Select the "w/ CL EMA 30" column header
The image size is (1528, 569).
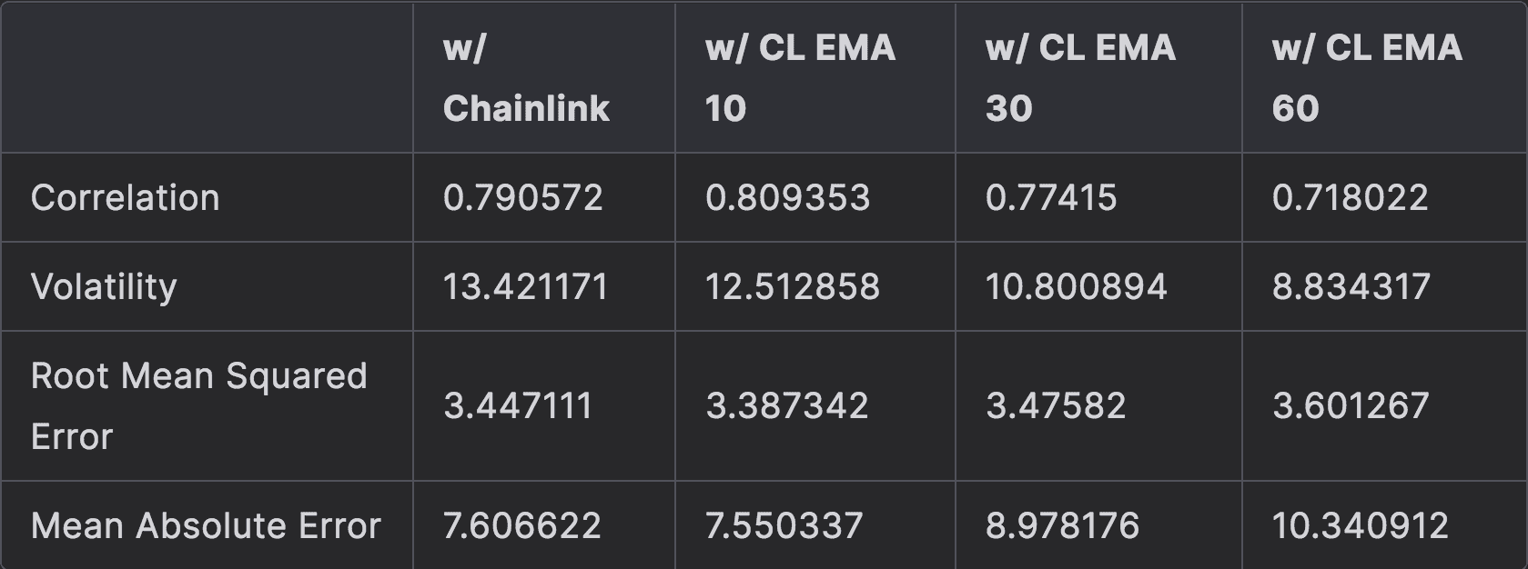pyautogui.click(x=1080, y=78)
